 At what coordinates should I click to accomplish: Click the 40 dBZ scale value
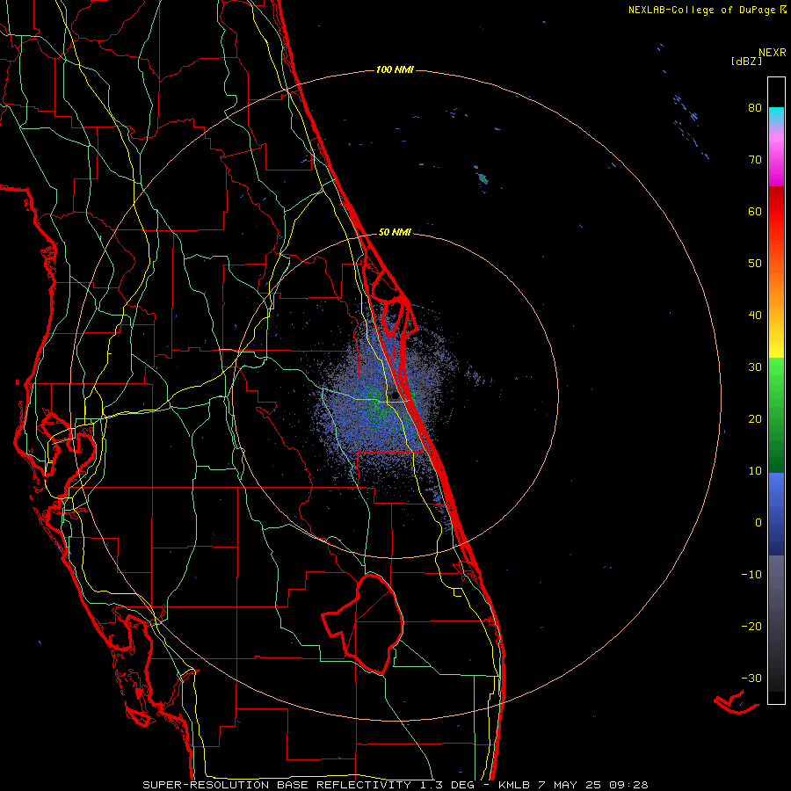[755, 316]
